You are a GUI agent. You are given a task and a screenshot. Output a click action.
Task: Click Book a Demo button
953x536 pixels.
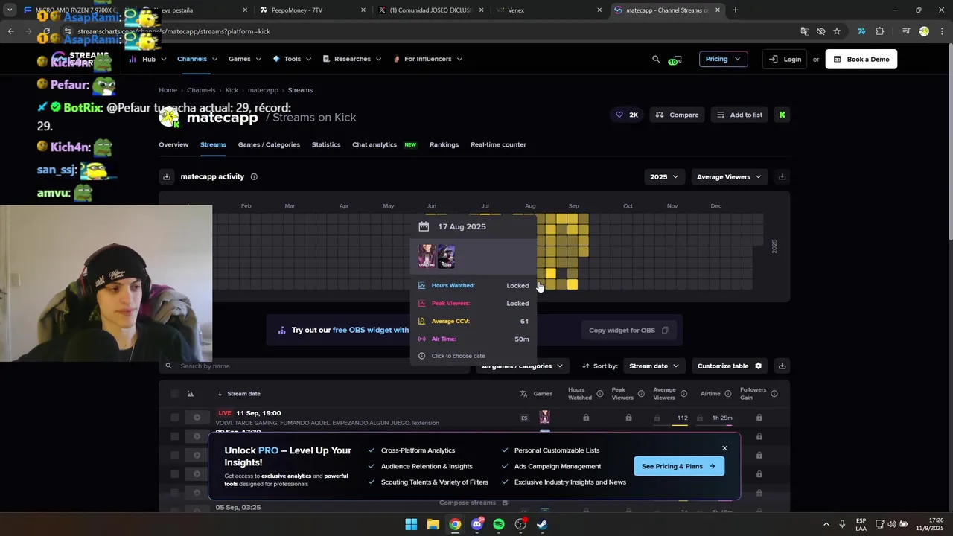click(x=861, y=59)
